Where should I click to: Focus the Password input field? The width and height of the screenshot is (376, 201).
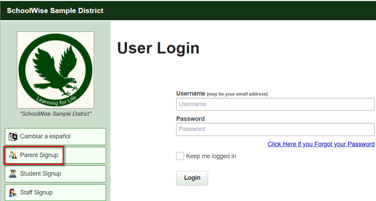[275, 129]
